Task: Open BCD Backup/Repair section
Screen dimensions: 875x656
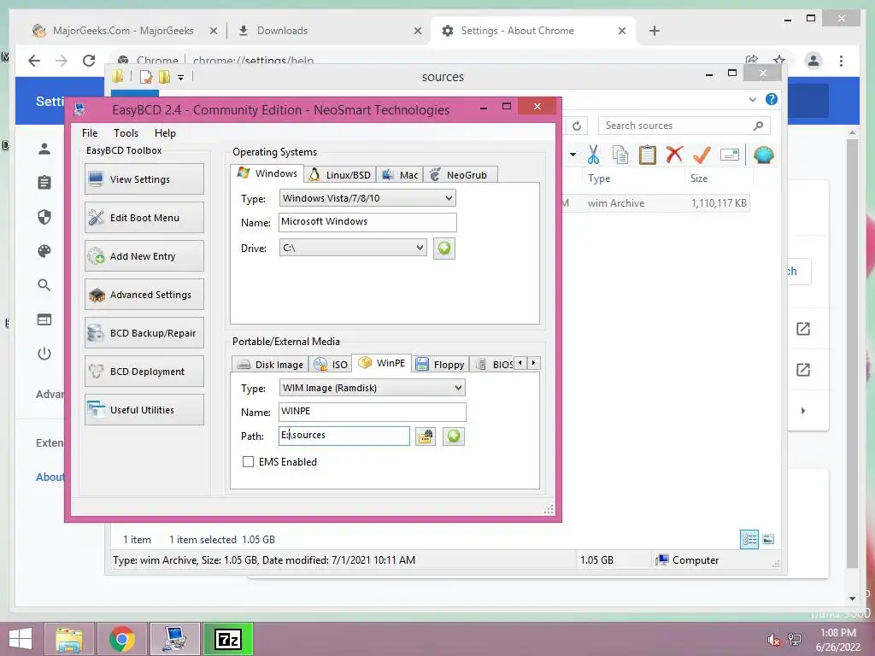Action: (x=144, y=333)
